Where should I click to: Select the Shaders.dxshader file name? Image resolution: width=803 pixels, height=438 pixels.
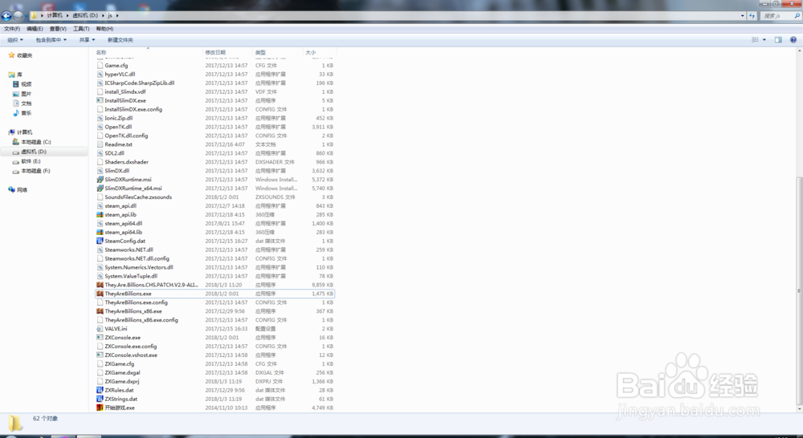[x=127, y=162]
